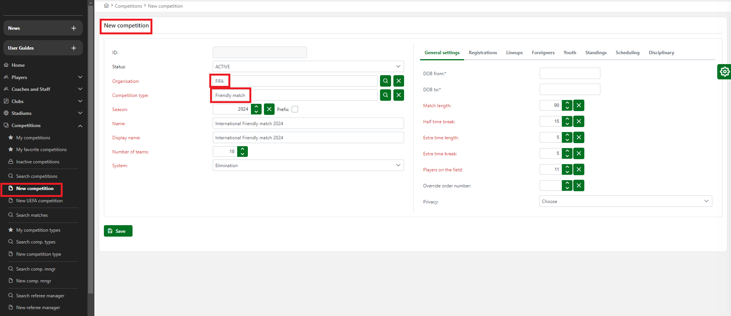Click the Number of teams stepper

(243, 152)
